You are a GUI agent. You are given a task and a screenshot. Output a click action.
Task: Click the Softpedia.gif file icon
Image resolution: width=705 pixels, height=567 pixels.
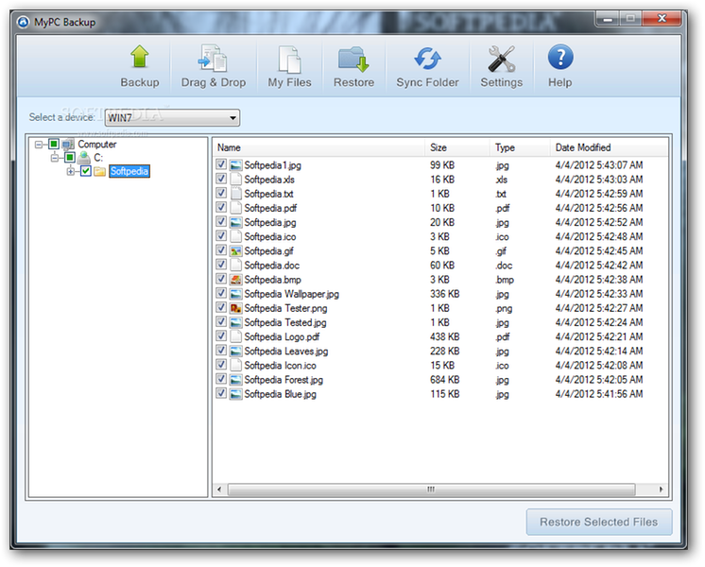click(235, 251)
